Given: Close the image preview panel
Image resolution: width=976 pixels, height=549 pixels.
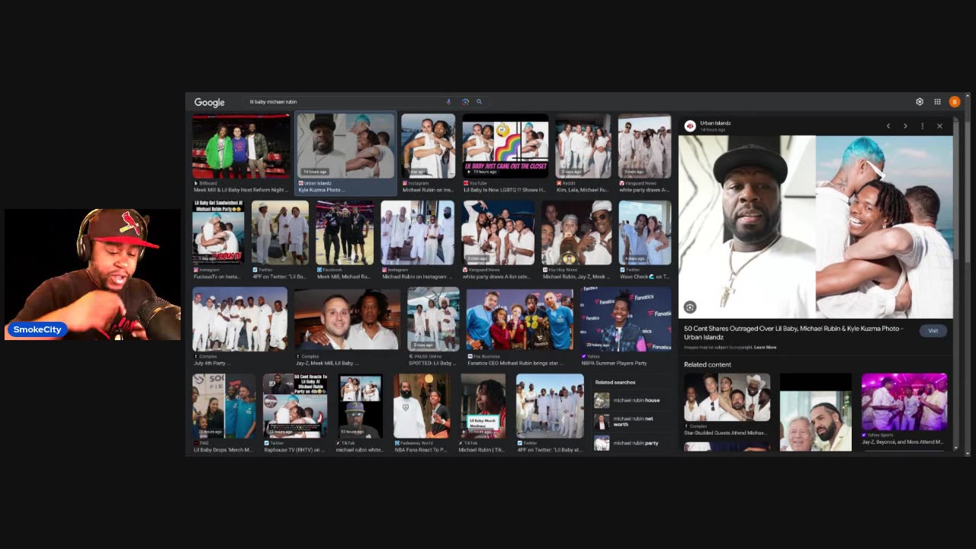Looking at the screenshot, I should (939, 126).
